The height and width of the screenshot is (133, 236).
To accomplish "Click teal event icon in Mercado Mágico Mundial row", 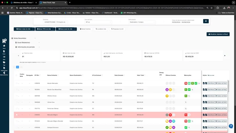I will [174, 121].
